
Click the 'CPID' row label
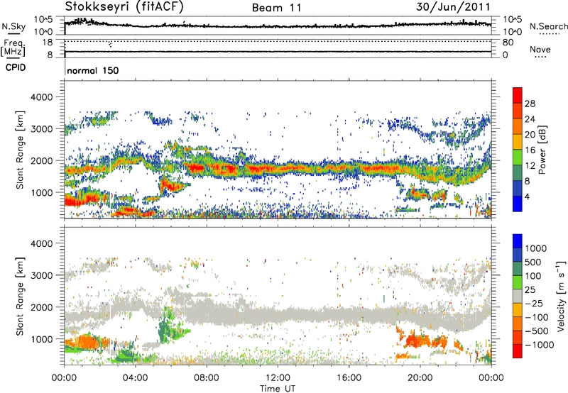(16, 67)
